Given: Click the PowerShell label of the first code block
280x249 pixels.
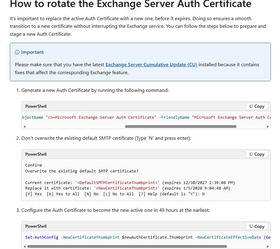Looking at the screenshot, I should pos(36,106).
